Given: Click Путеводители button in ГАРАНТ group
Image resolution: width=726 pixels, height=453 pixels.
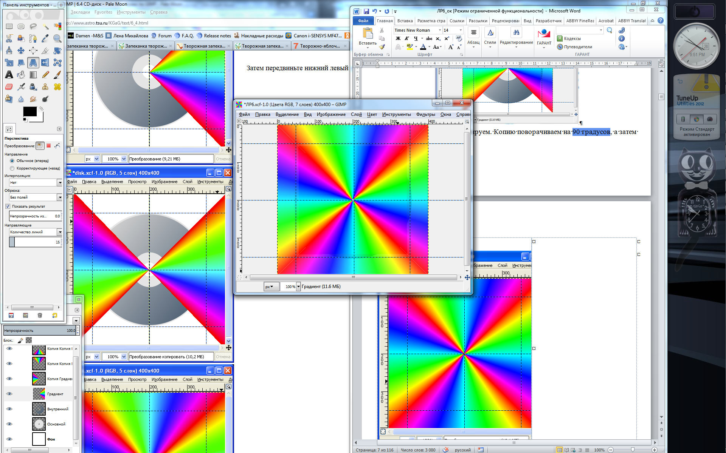Looking at the screenshot, I should coord(575,47).
